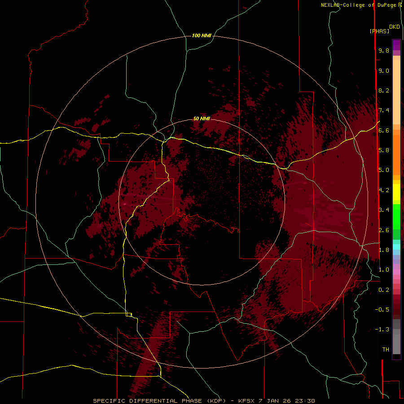Pick the pink color bar segment near 1.0
The width and height of the screenshot is (404, 404).
[396, 272]
